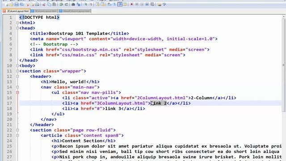Click the '2-Column' link text on line 16

click(202, 98)
